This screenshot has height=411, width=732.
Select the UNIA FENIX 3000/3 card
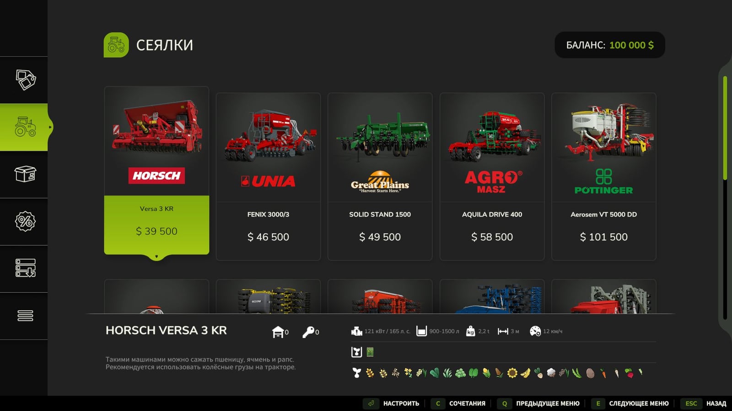point(268,177)
